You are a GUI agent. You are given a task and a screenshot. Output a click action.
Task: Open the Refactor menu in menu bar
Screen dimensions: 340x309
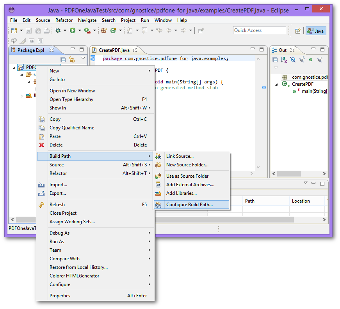64,20
